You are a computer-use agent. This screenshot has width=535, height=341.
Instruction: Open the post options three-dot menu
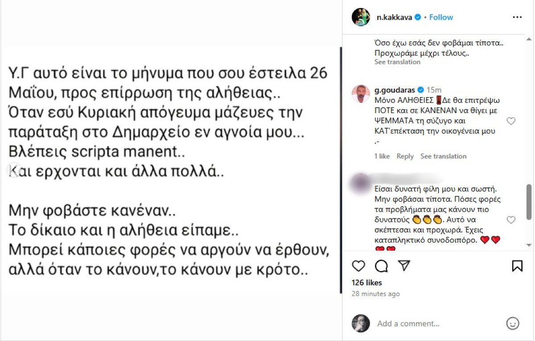tap(517, 17)
